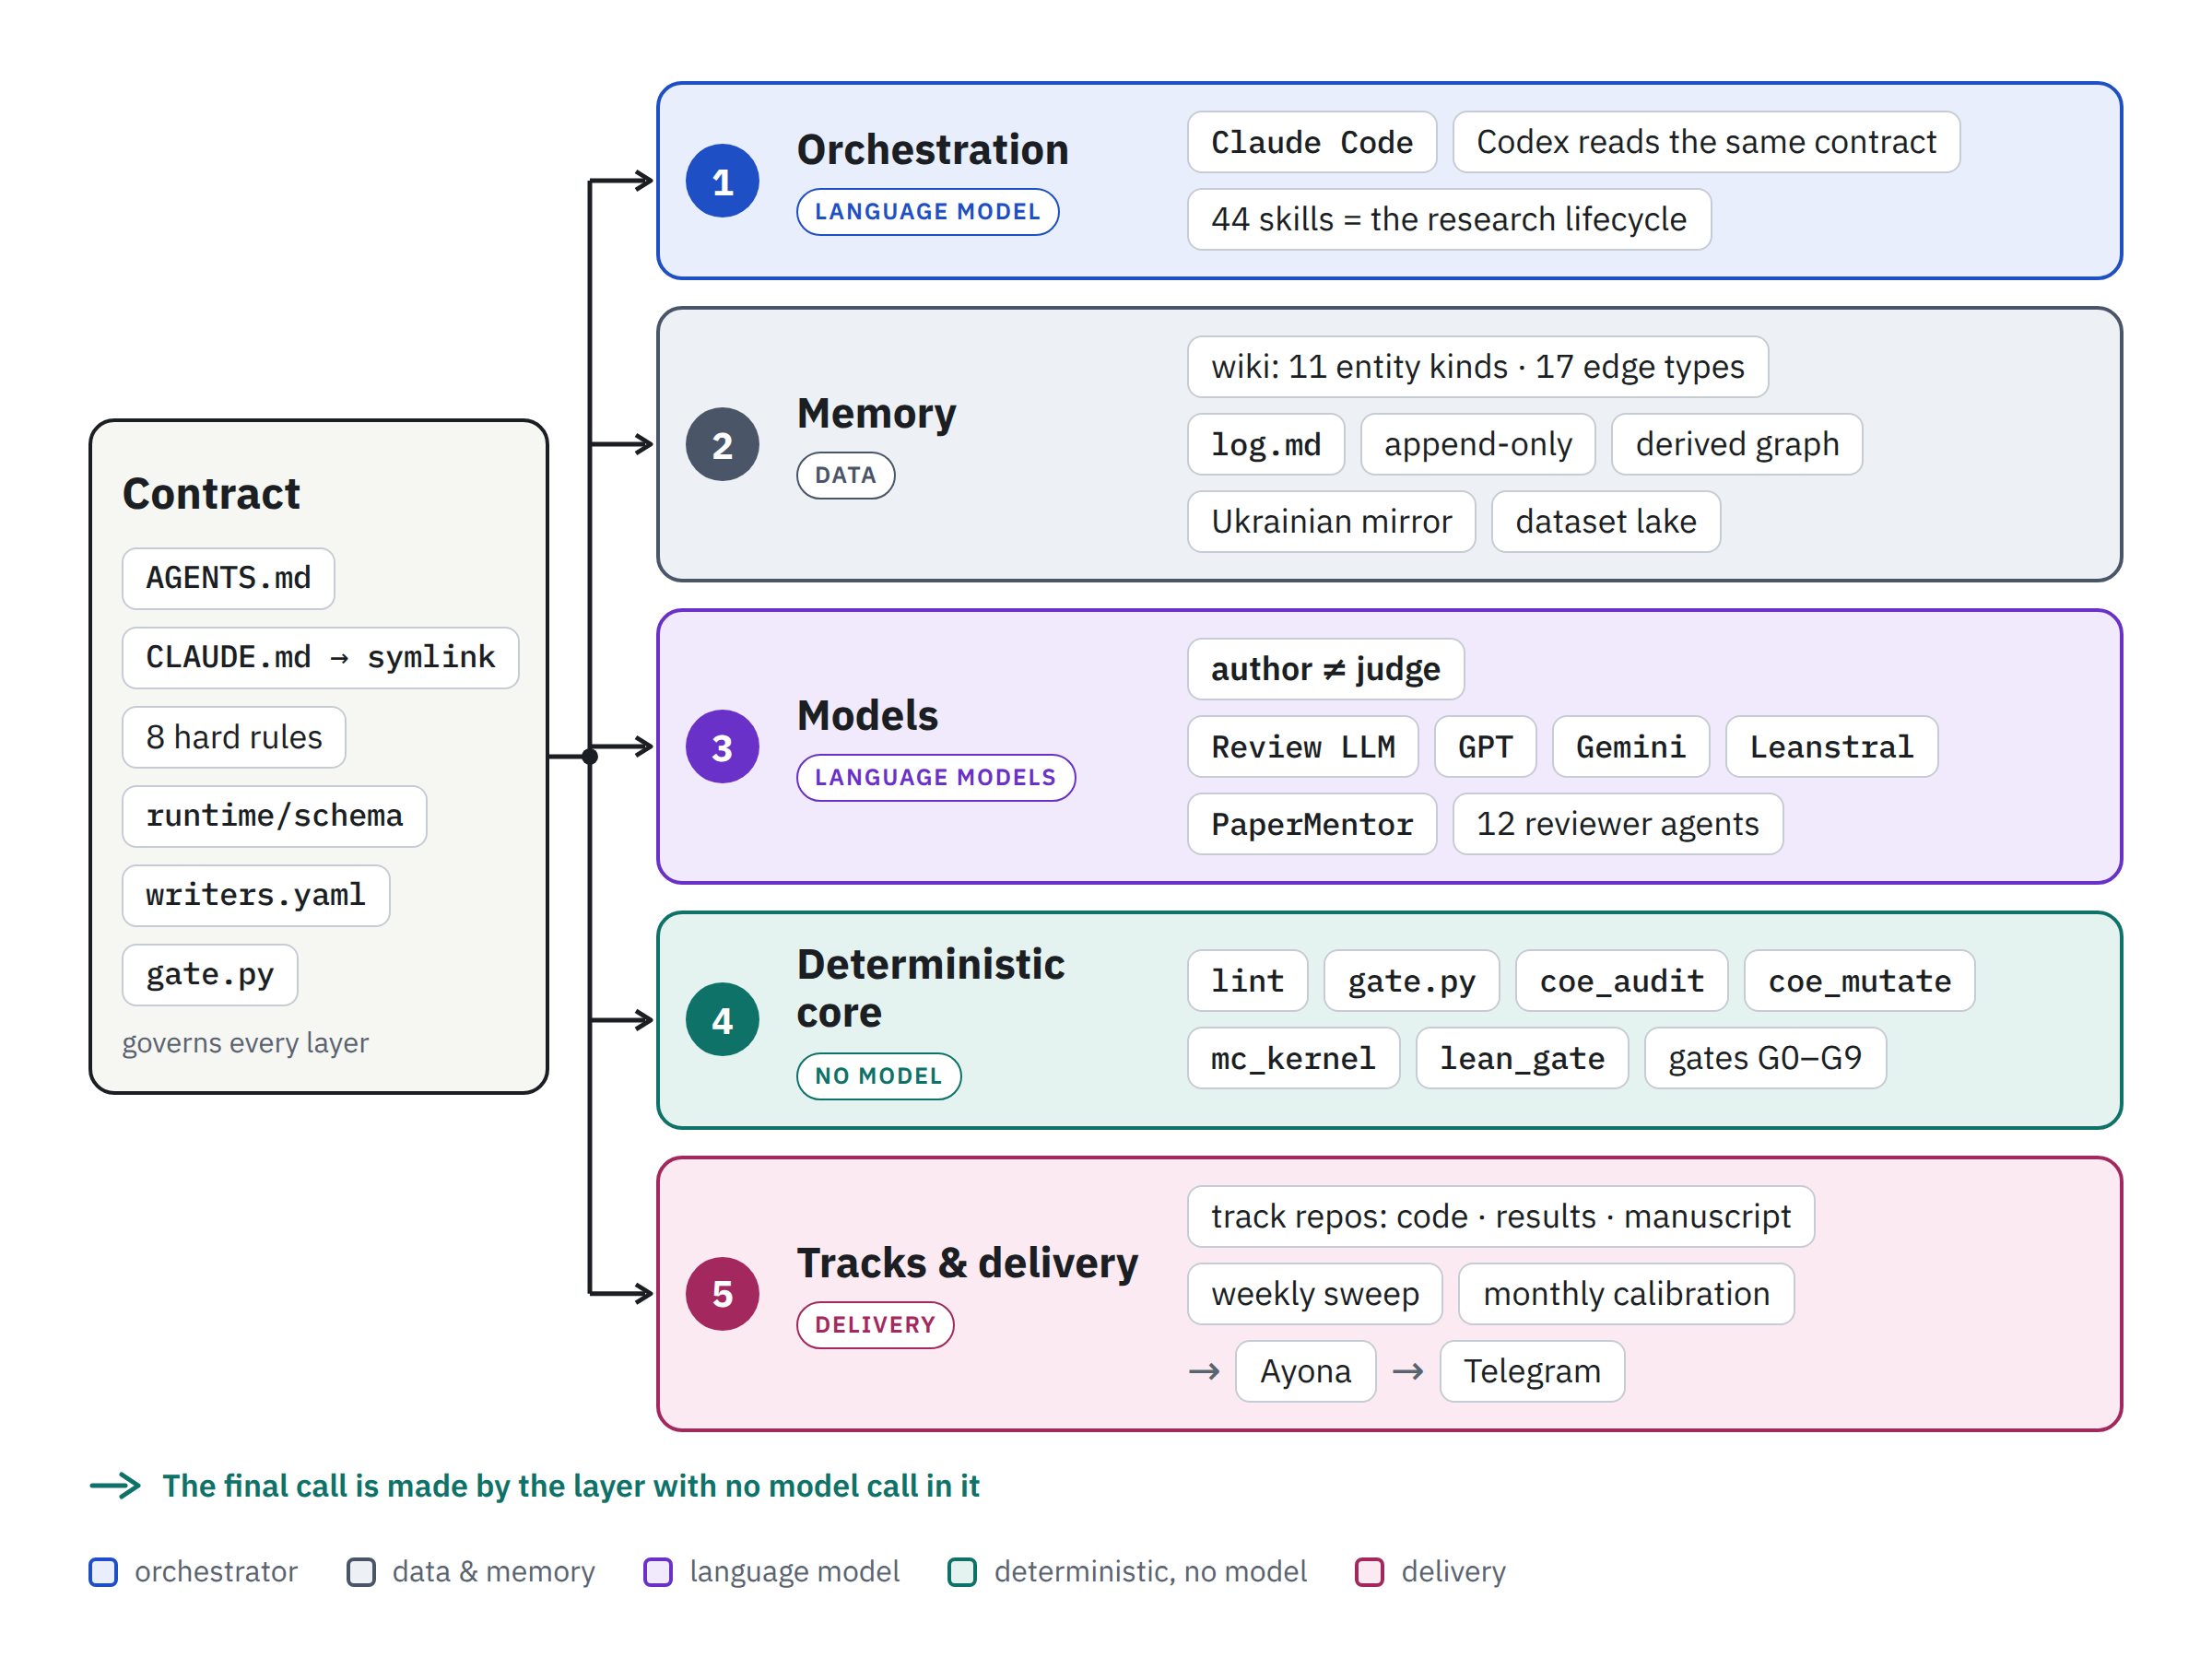Click the mc_kernel chip

(x=1294, y=1058)
